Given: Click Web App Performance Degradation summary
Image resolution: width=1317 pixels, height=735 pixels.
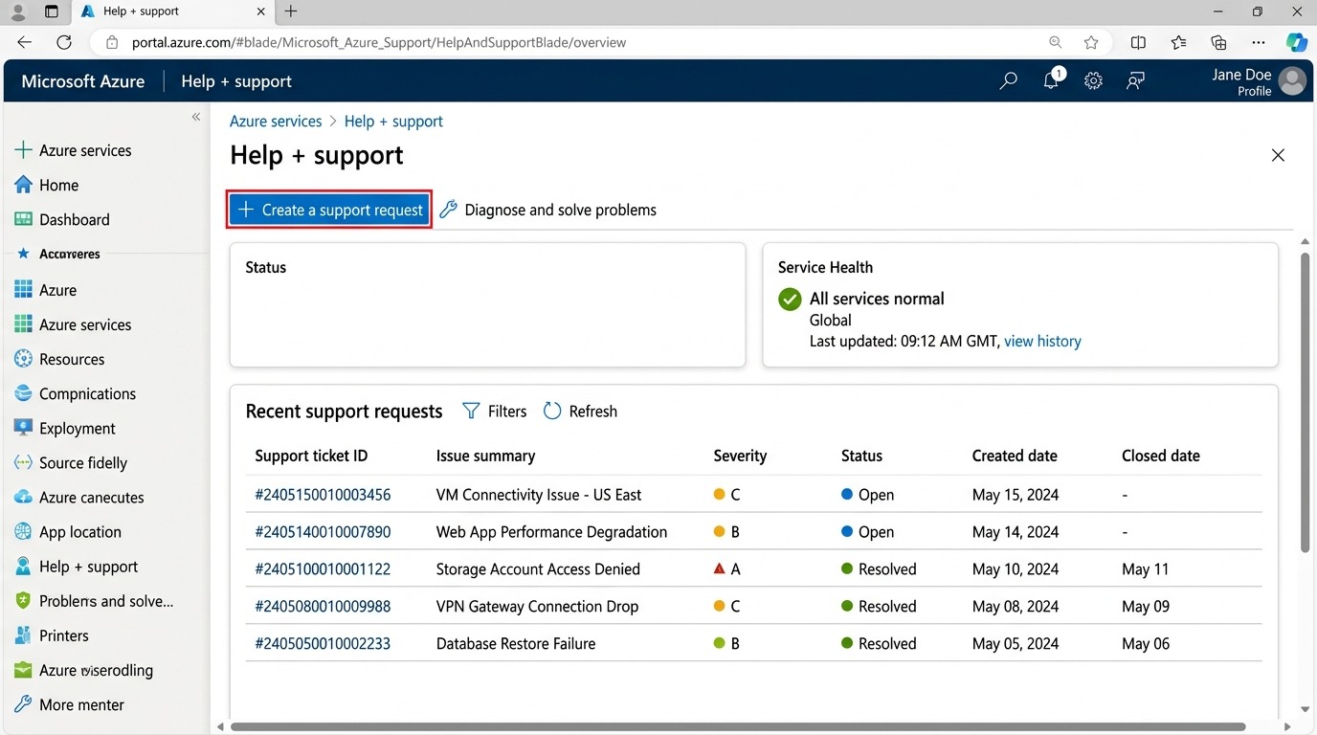Looking at the screenshot, I should pos(551,532).
